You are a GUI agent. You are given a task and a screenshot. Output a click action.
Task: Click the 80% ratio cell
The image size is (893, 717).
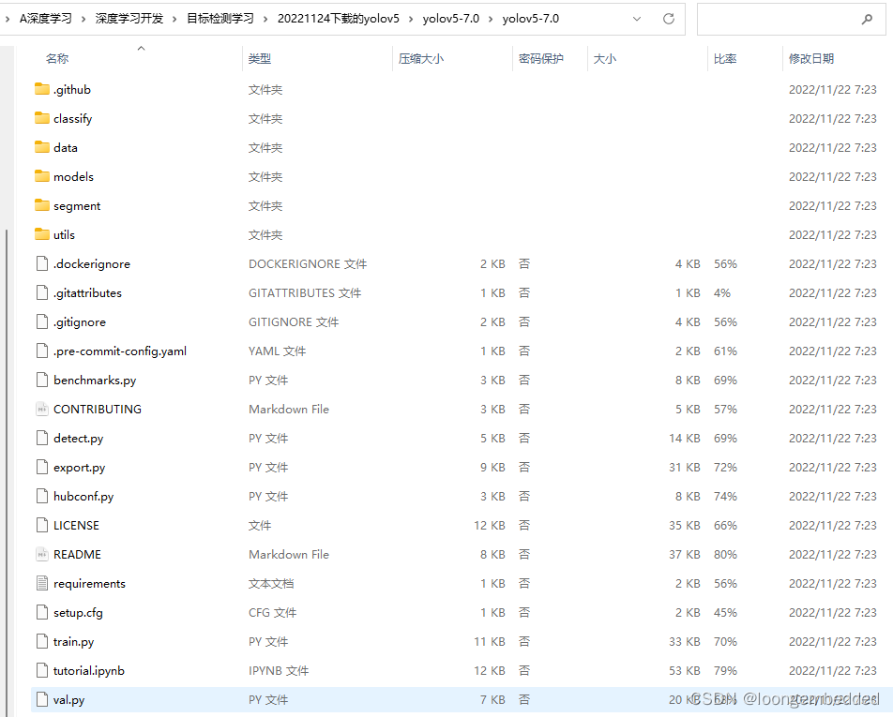coord(726,554)
